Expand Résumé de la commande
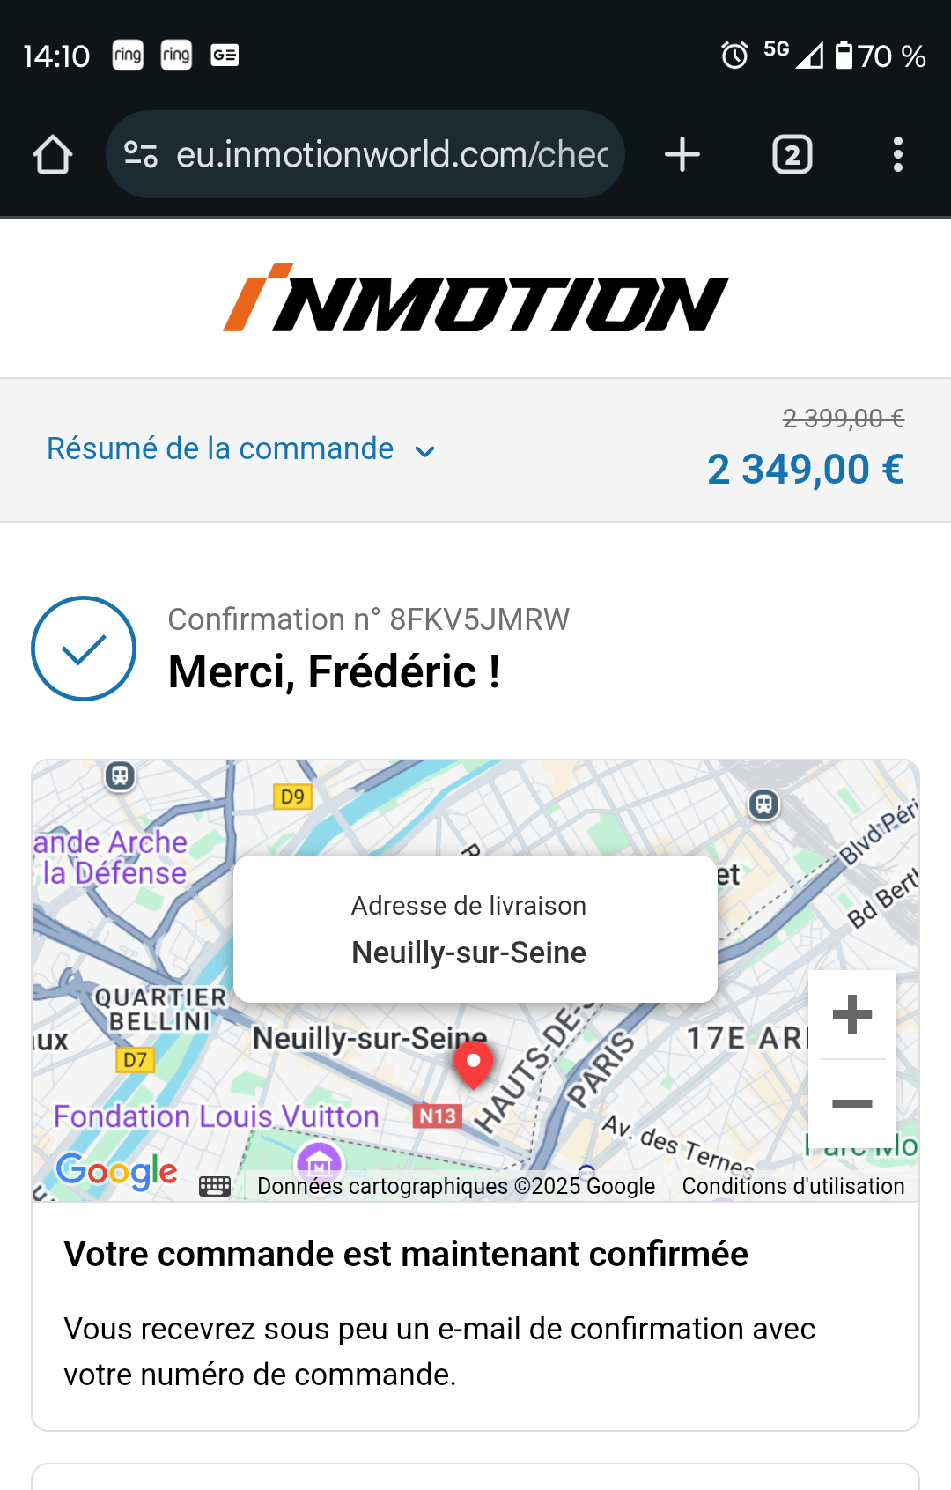951x1490 pixels. (x=220, y=448)
